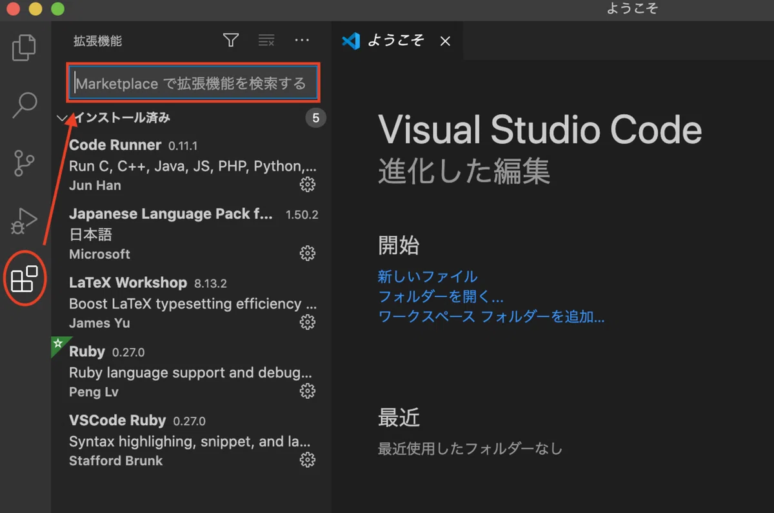Click the 拡張機能 panel title
Screen dimensions: 774x513
97,41
